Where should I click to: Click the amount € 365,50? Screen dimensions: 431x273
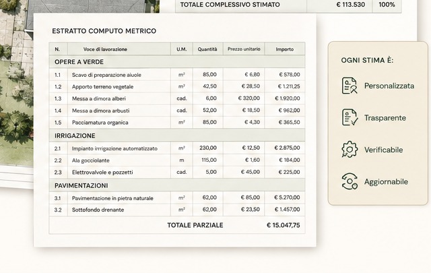[x=289, y=122]
